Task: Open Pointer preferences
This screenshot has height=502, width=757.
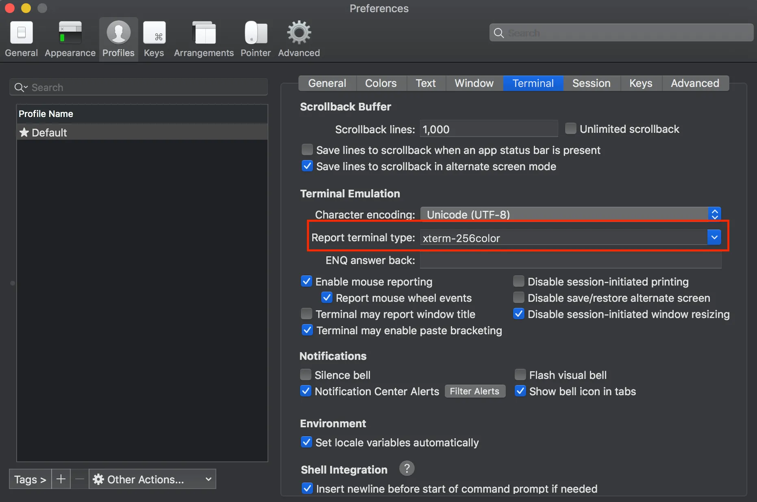Action: (x=255, y=39)
